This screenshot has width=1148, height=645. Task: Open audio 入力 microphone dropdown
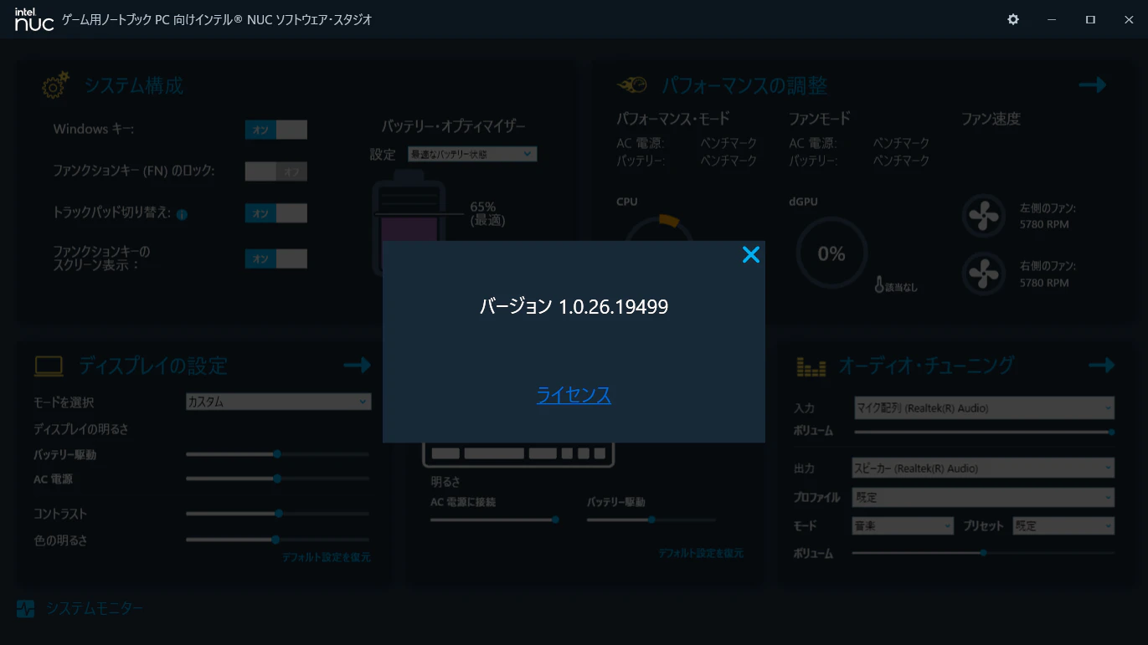(x=984, y=408)
